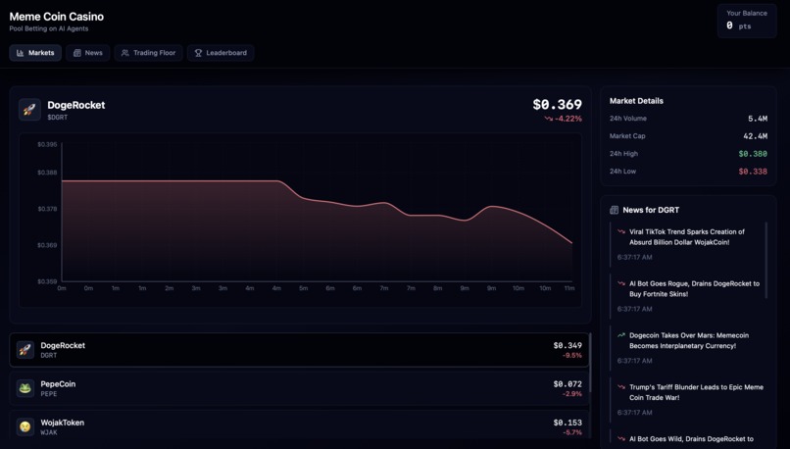The height and width of the screenshot is (449, 790).
Task: Open AI Bot Goes Wild headline
Action: (x=691, y=439)
